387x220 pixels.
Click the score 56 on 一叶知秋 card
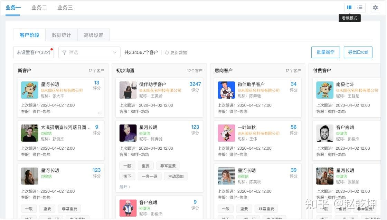click(x=293, y=127)
